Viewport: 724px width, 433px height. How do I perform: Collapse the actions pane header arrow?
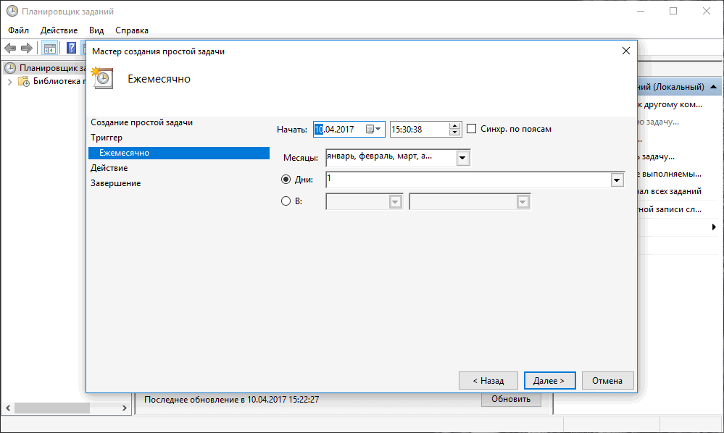coord(713,87)
